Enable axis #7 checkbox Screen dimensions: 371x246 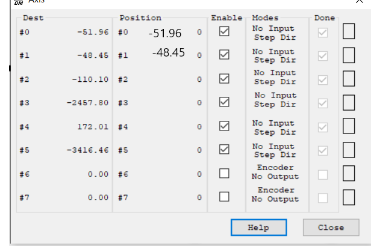(x=225, y=196)
